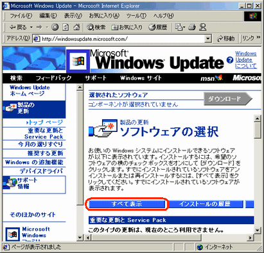Image resolution: width=264 pixels, height=253 pixels.
Task: Open the ファイル(F) menu
Action: [x=21, y=16]
